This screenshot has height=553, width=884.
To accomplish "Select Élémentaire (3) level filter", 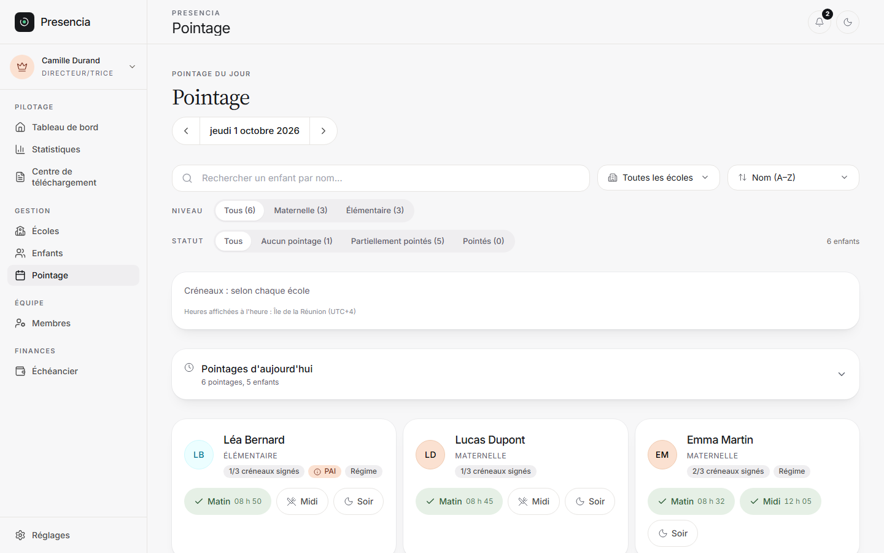I will pos(375,210).
